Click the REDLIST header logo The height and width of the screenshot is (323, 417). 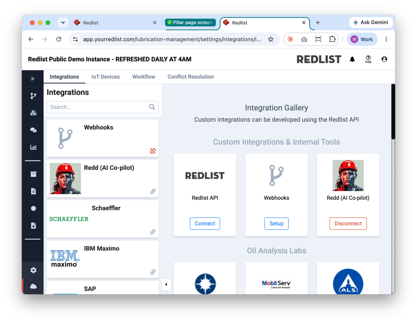coord(318,59)
